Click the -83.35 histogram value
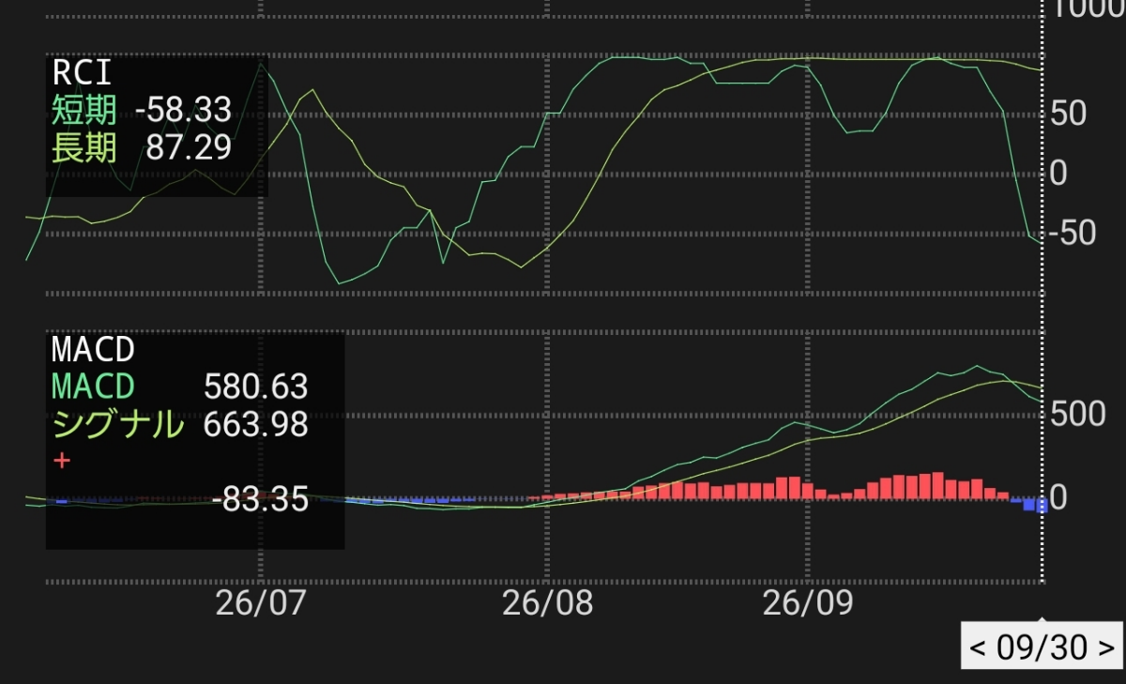1126x684 pixels. [x=261, y=500]
